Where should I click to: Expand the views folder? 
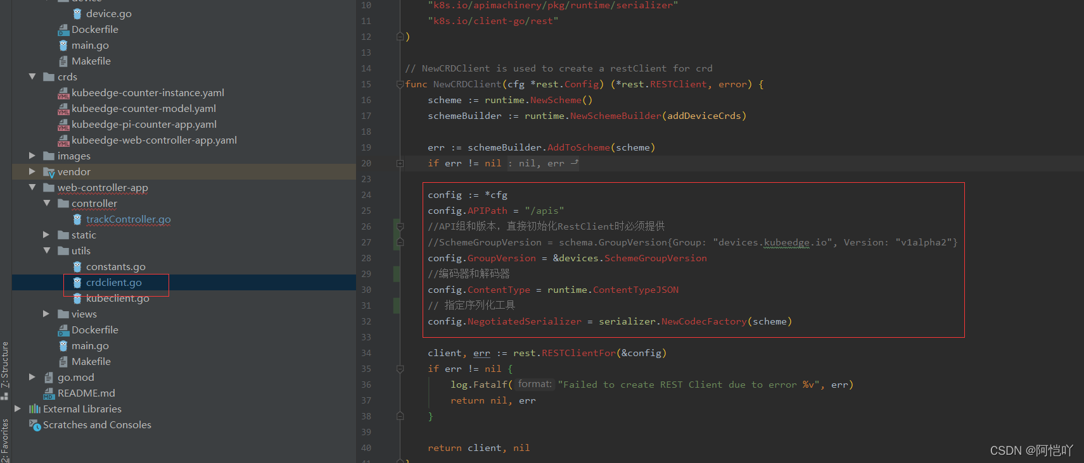pyautogui.click(x=46, y=314)
